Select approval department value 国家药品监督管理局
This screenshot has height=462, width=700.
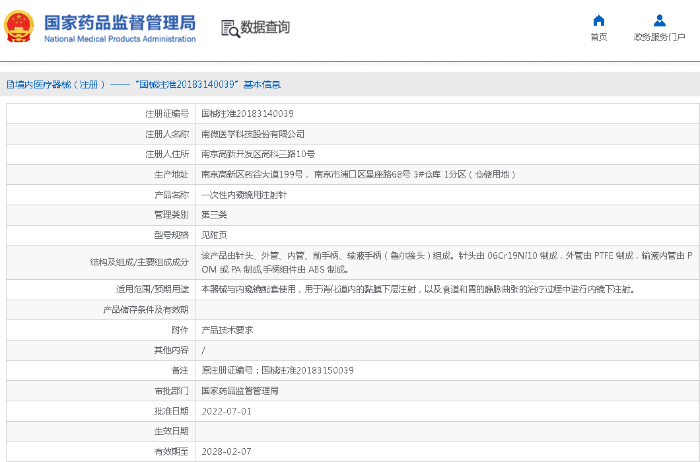[x=240, y=391]
